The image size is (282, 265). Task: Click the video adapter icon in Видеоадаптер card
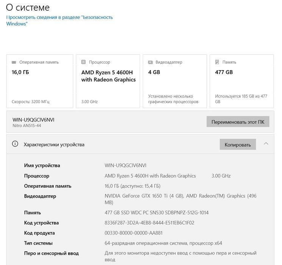tap(150, 62)
